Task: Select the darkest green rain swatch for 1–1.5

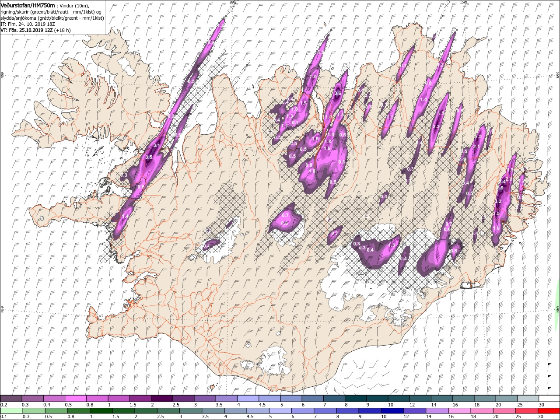Action: tap(101, 411)
